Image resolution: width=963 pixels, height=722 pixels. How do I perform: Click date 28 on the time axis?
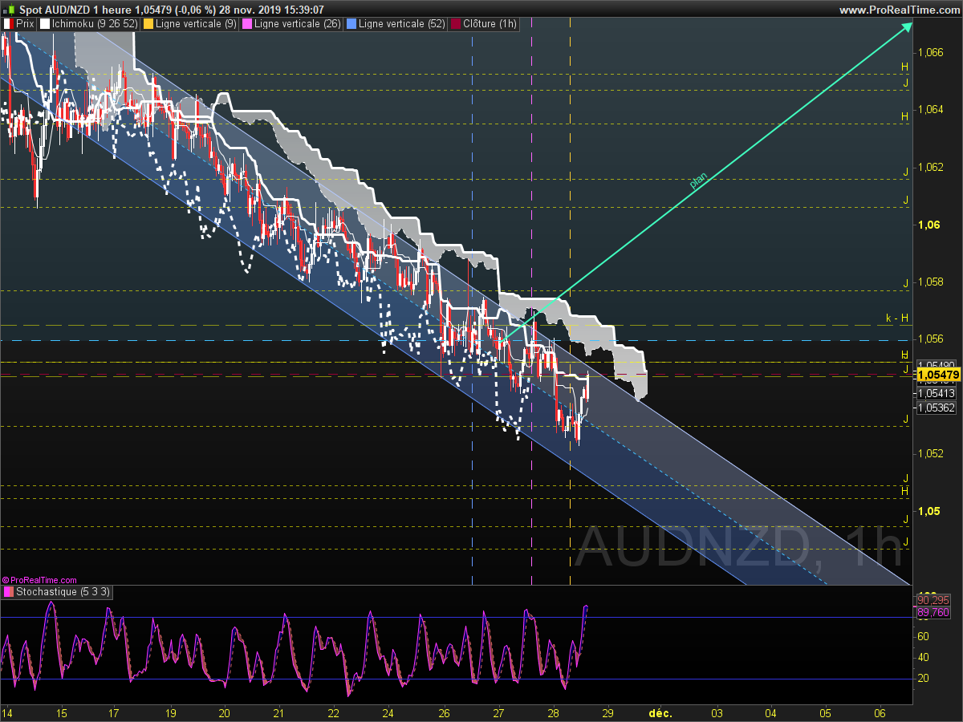tap(553, 712)
